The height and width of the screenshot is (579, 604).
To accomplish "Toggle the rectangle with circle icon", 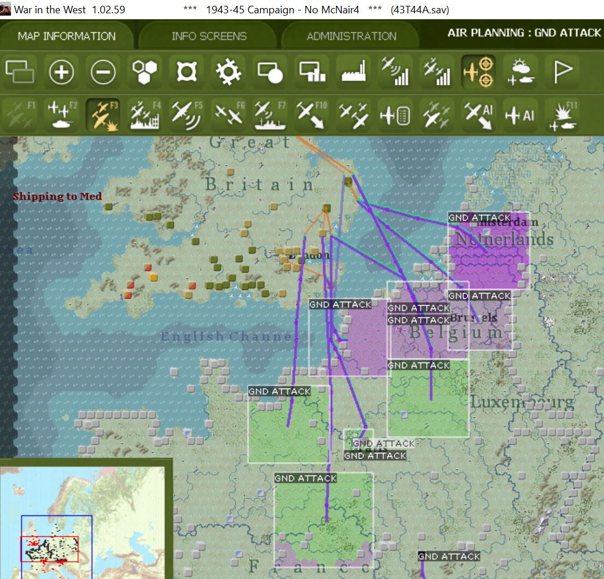I will (x=270, y=72).
